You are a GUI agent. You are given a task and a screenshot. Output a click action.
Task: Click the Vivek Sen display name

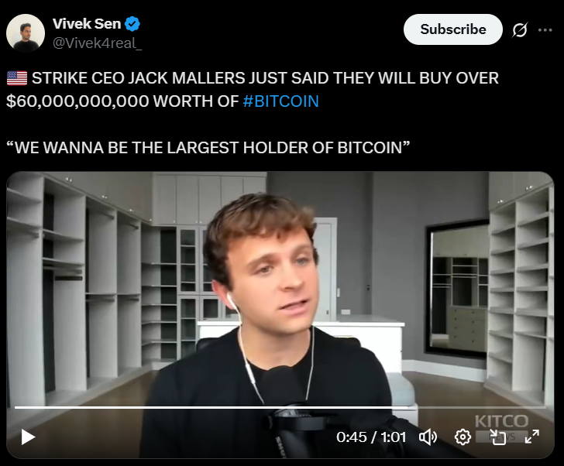(x=87, y=24)
